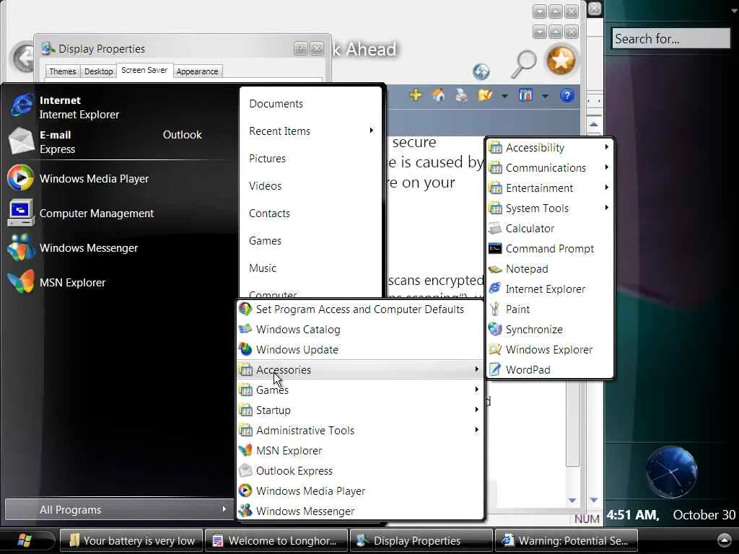Image resolution: width=739 pixels, height=554 pixels.
Task: Open Windows Media Player in All Programs list
Action: [360, 491]
